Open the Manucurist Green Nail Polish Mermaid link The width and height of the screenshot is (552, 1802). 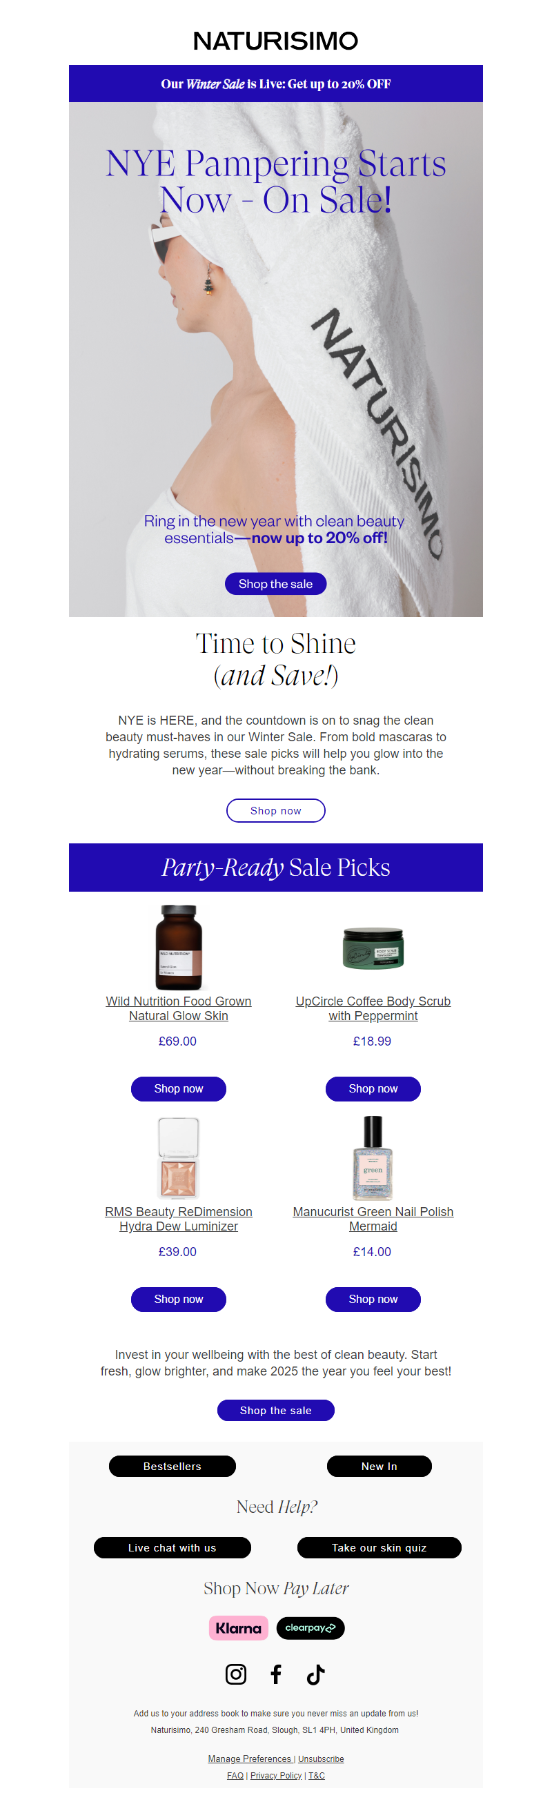373,1219
